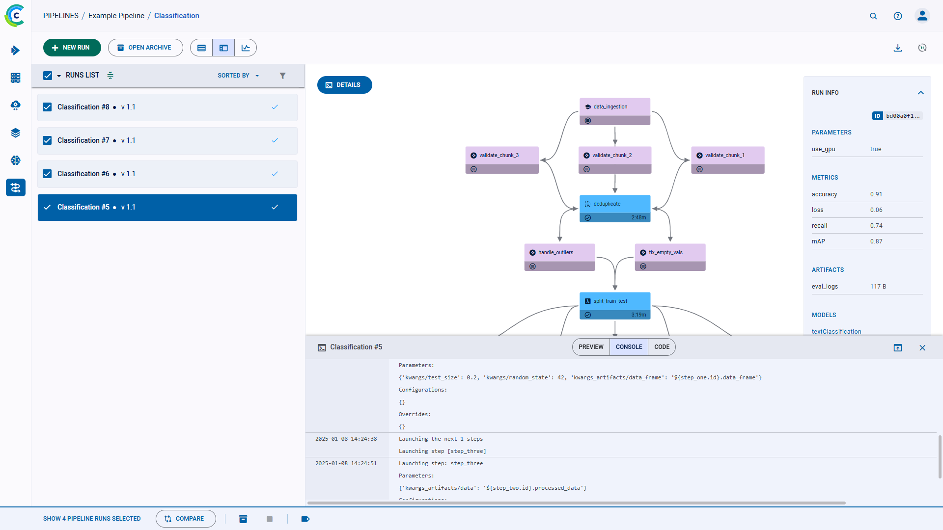This screenshot has height=530, width=943.
Task: Expand runs list settings via sliders icon
Action: (x=111, y=76)
